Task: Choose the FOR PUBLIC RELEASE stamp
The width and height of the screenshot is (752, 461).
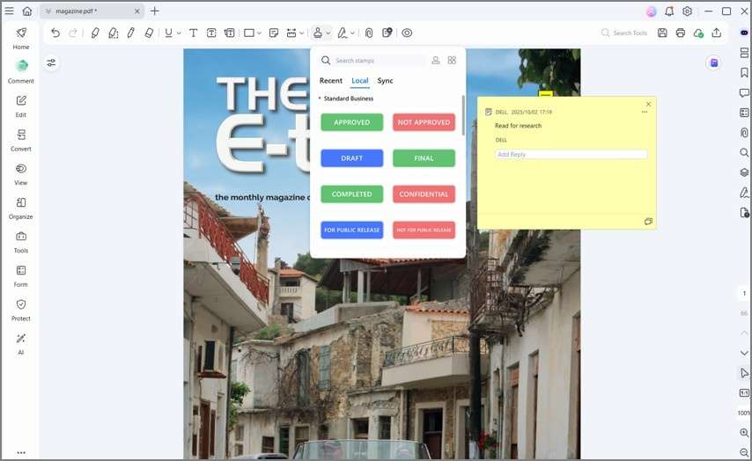Action: (352, 230)
